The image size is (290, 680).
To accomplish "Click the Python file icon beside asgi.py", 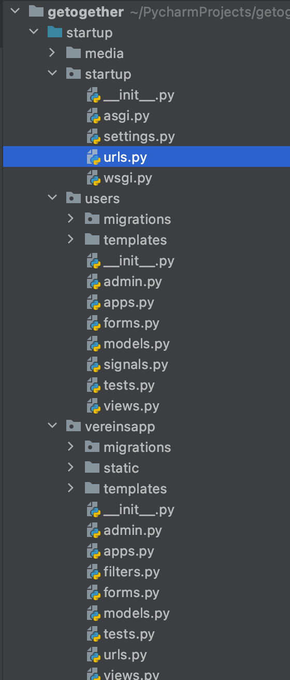I will click(94, 116).
